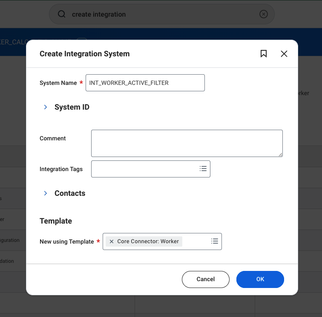Expand the System ID section

(x=46, y=107)
